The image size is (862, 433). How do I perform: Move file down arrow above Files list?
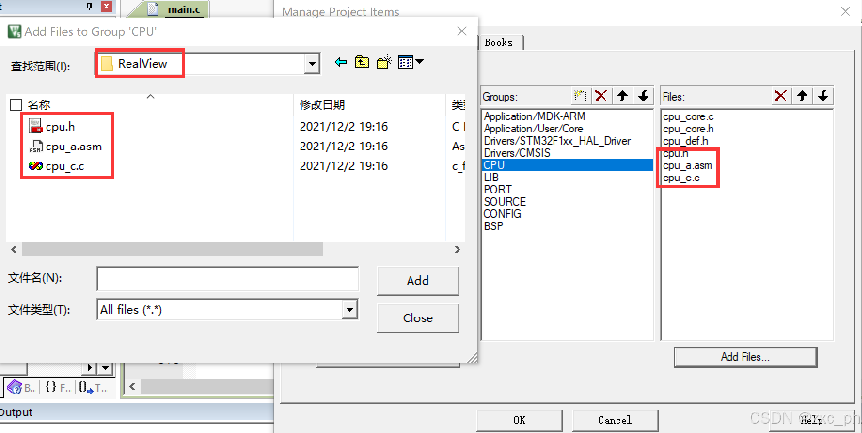coord(823,96)
